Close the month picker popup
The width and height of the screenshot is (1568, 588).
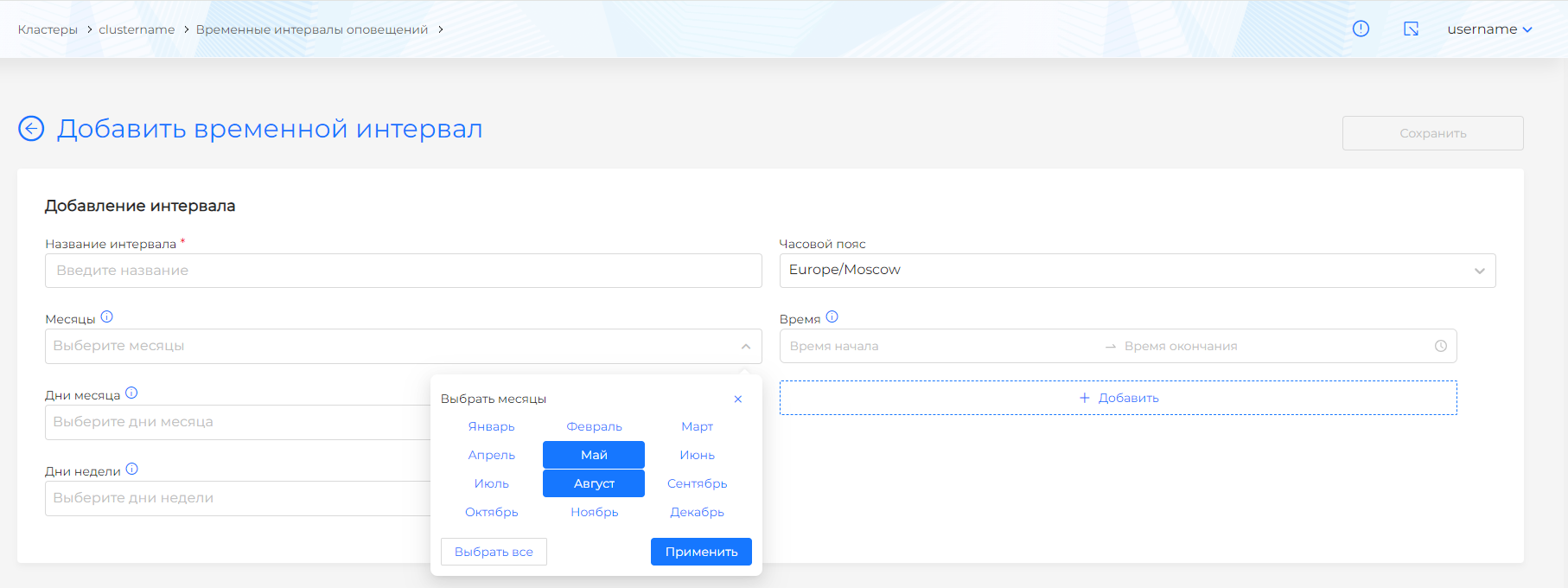click(x=737, y=399)
